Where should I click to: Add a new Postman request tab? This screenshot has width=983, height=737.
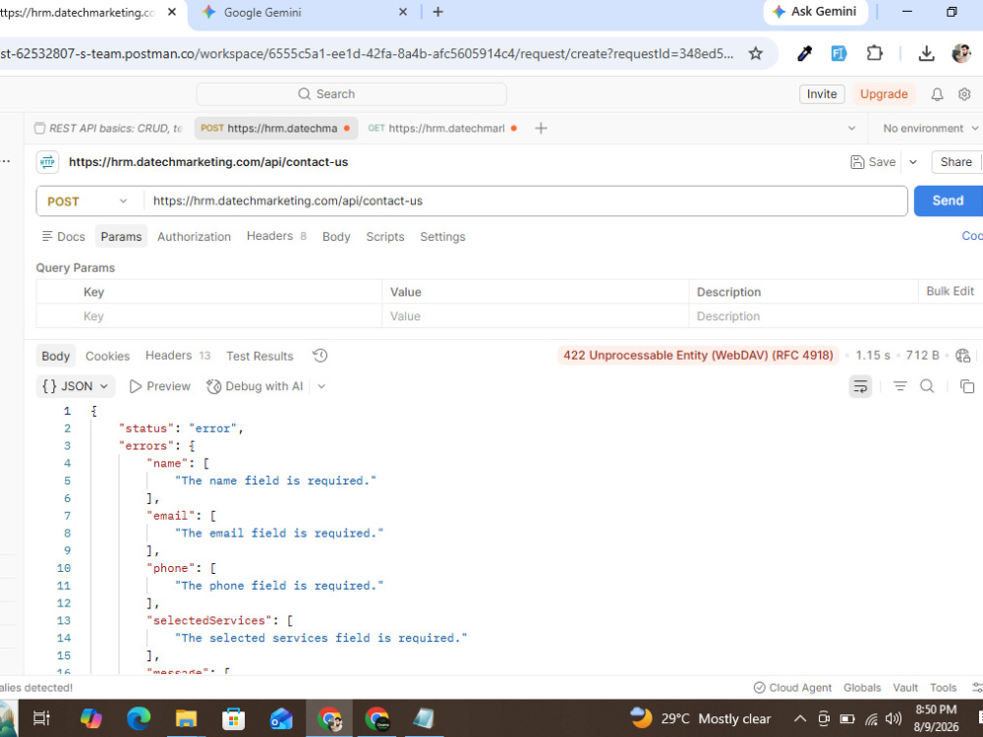(x=541, y=129)
